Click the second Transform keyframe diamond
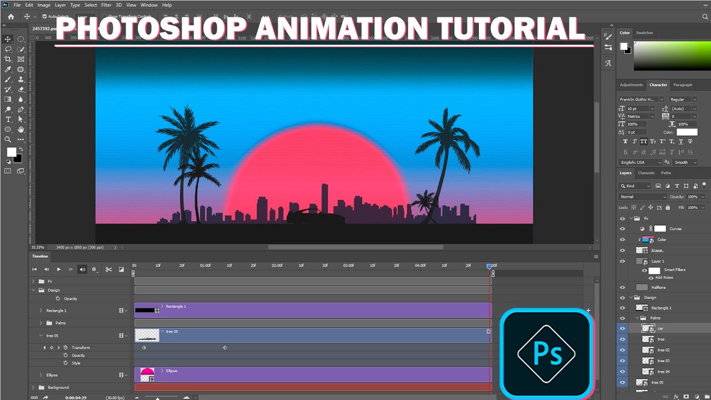The height and width of the screenshot is (400, 711). (225, 348)
